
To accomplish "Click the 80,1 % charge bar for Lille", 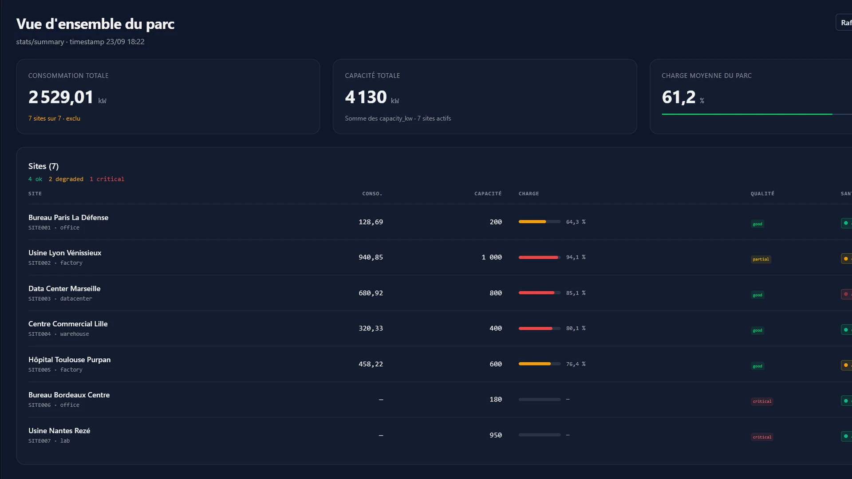I will coord(540,328).
